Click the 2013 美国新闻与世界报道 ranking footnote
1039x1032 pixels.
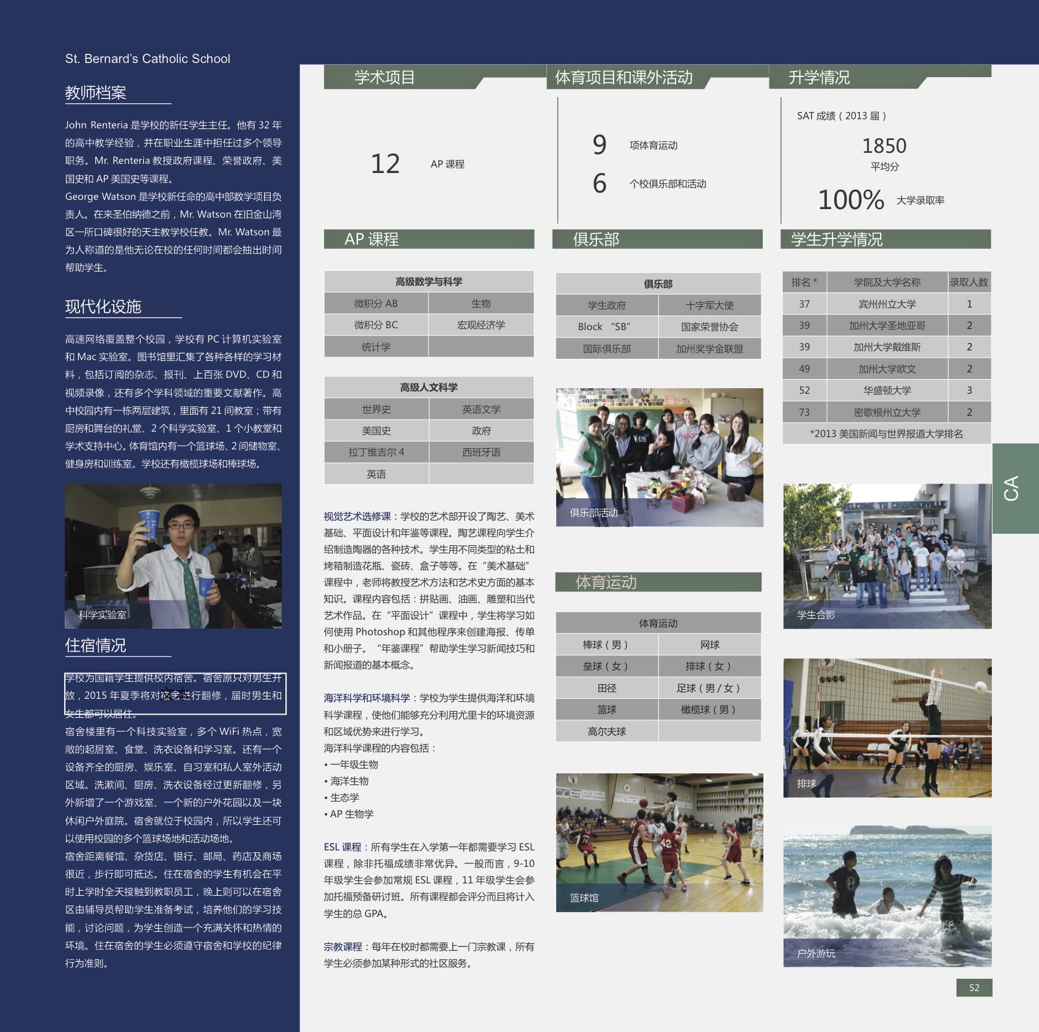pyautogui.click(x=887, y=433)
